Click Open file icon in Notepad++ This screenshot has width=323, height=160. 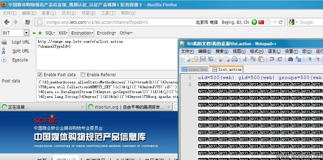[195, 59]
